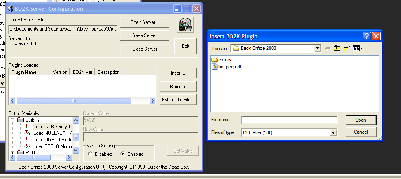Viewport: 401px width, 179px height.
Task: Collapse the Built-In tree folder
Action: click(x=12, y=120)
